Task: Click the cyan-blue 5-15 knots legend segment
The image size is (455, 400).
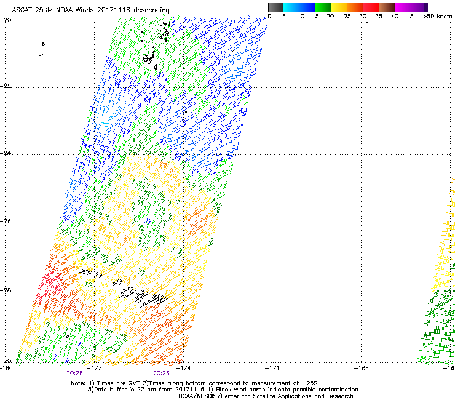Action: (299, 7)
